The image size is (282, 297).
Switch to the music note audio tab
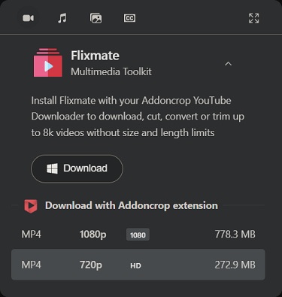click(x=62, y=18)
